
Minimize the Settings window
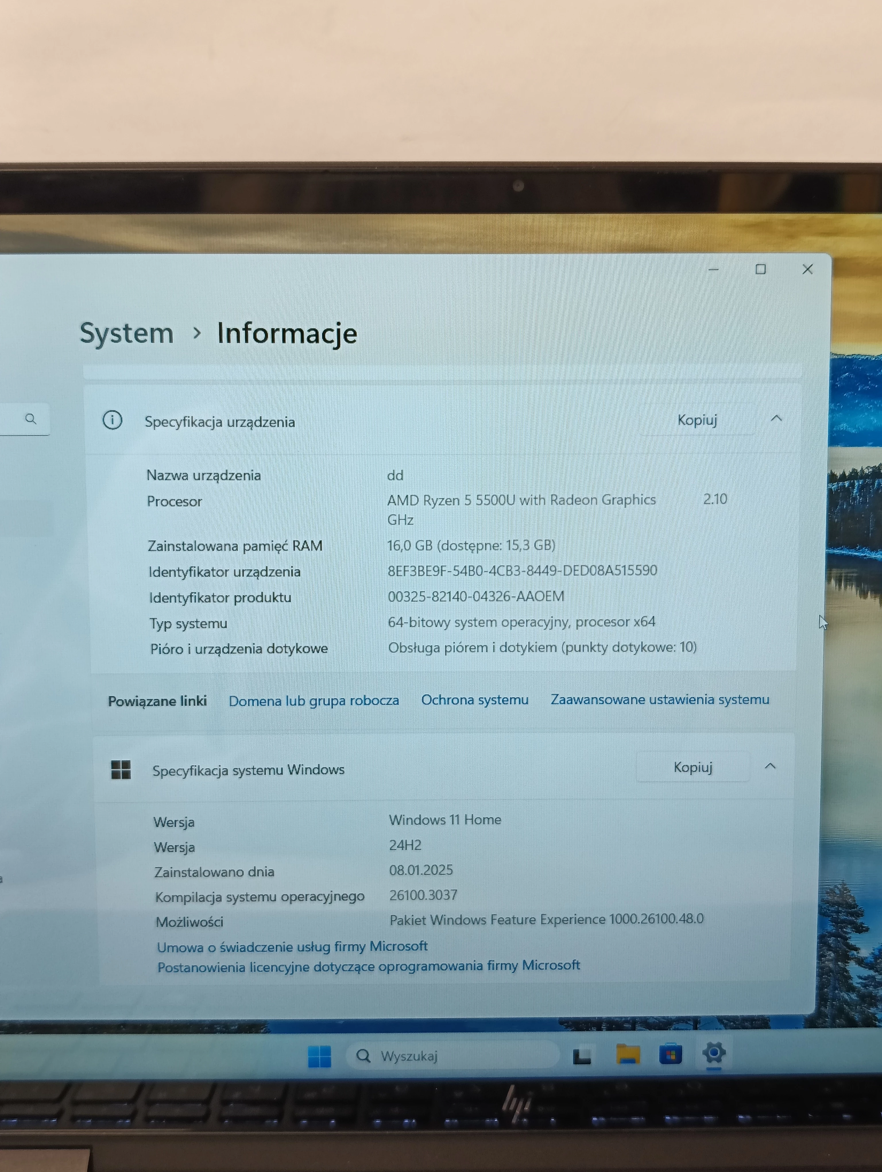click(x=713, y=270)
